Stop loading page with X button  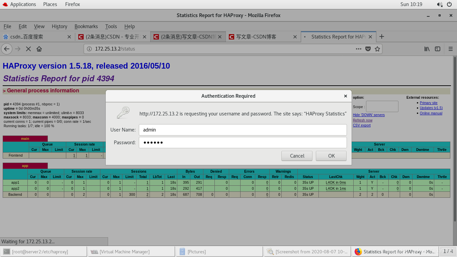point(28,49)
